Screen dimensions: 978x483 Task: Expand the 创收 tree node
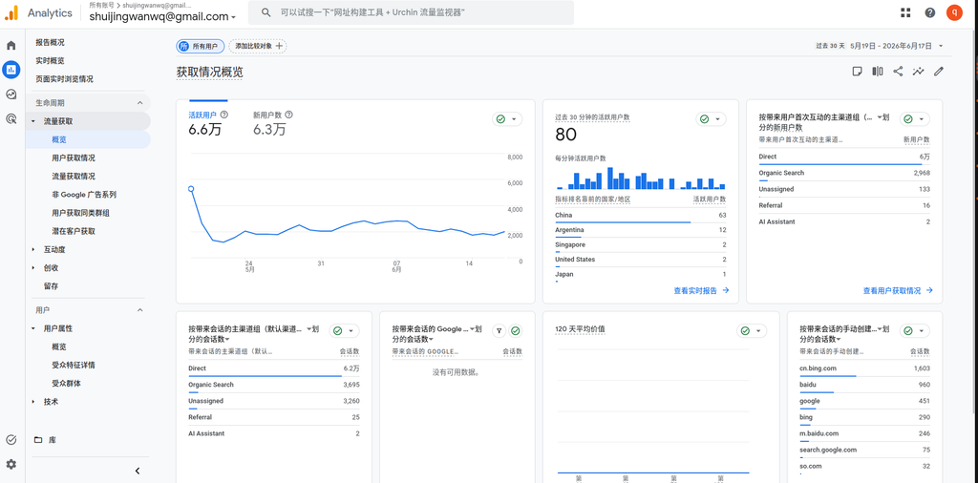pyautogui.click(x=33, y=268)
